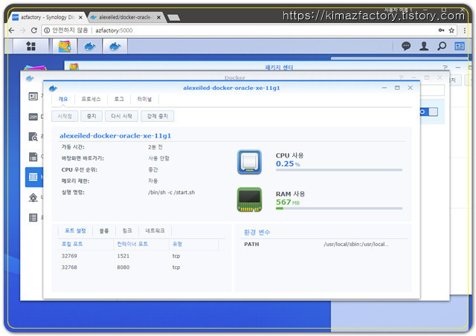This screenshot has height=336, width=476.
Task: Open the DSM notifications chat bubble
Action: coord(406,46)
